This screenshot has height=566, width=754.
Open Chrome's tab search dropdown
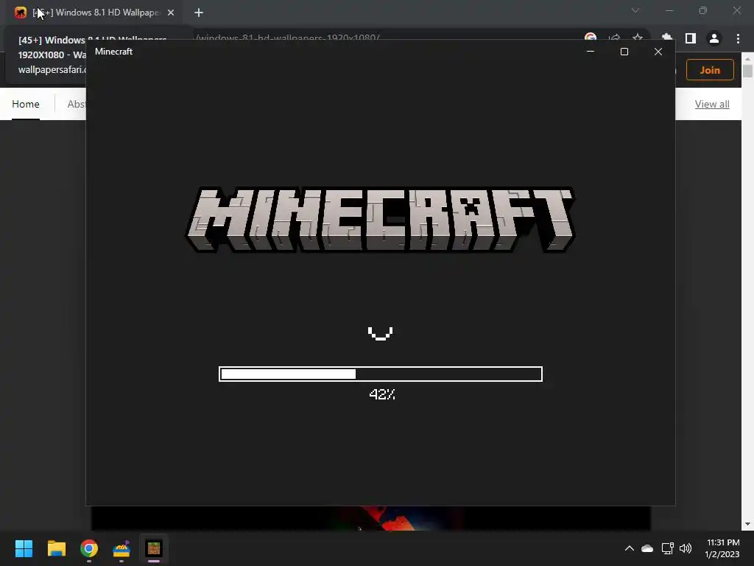[x=635, y=10]
